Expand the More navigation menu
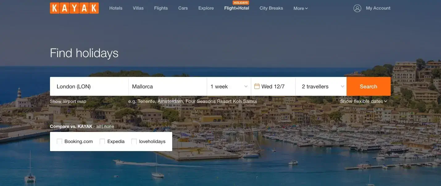The image size is (441, 186). tap(301, 8)
